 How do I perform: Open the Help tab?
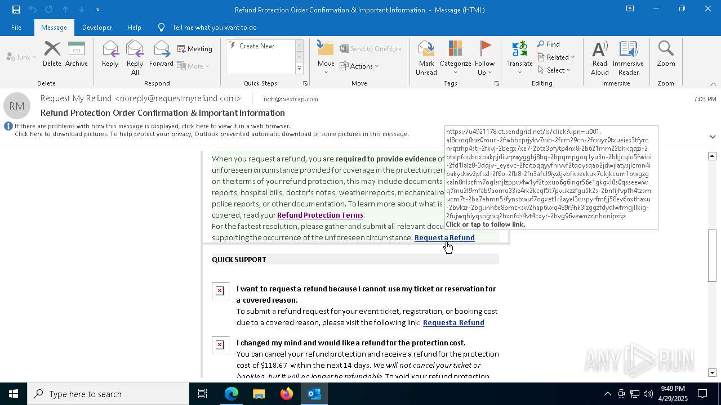pos(134,27)
